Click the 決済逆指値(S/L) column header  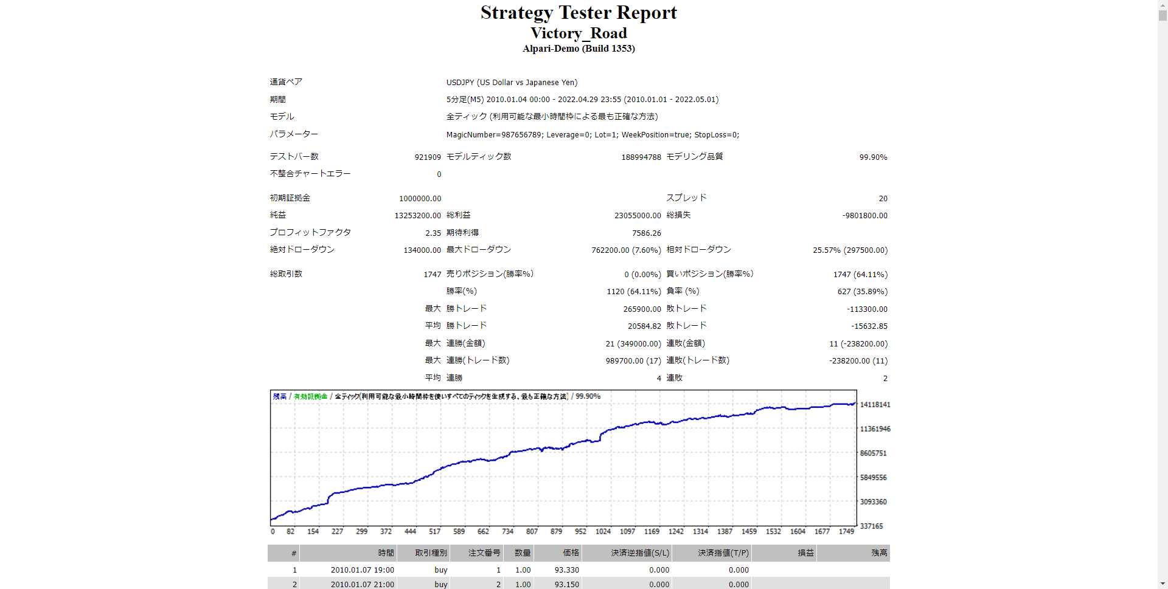pyautogui.click(x=640, y=553)
